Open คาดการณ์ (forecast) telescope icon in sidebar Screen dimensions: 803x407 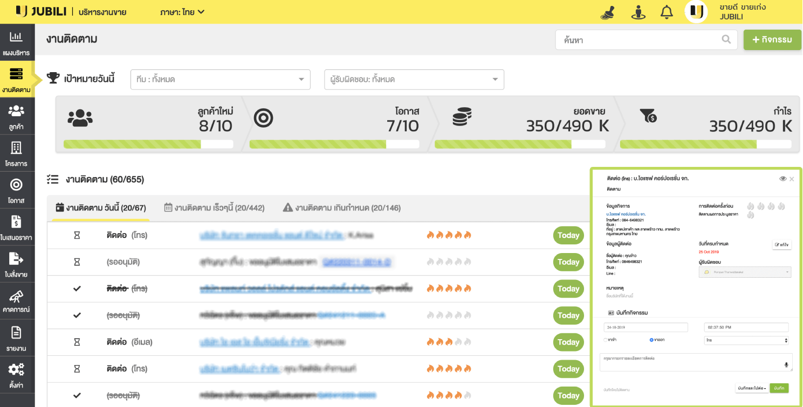(x=16, y=300)
